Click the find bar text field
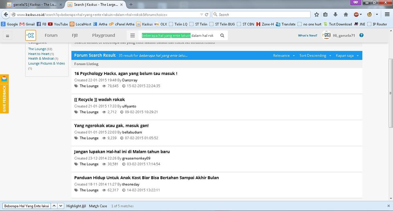393x211 pixels. pyautogui.click(x=26, y=206)
